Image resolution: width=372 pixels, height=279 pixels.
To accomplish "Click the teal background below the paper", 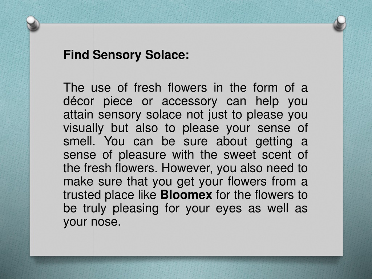I will pos(186,268).
